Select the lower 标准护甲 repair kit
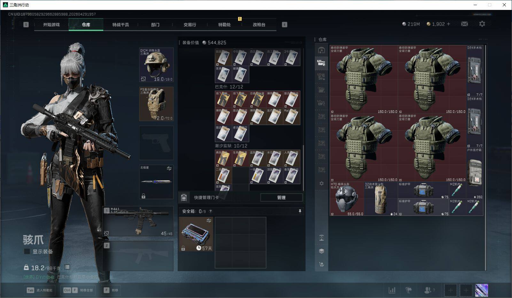This screenshot has height=298, width=512. pos(423,208)
